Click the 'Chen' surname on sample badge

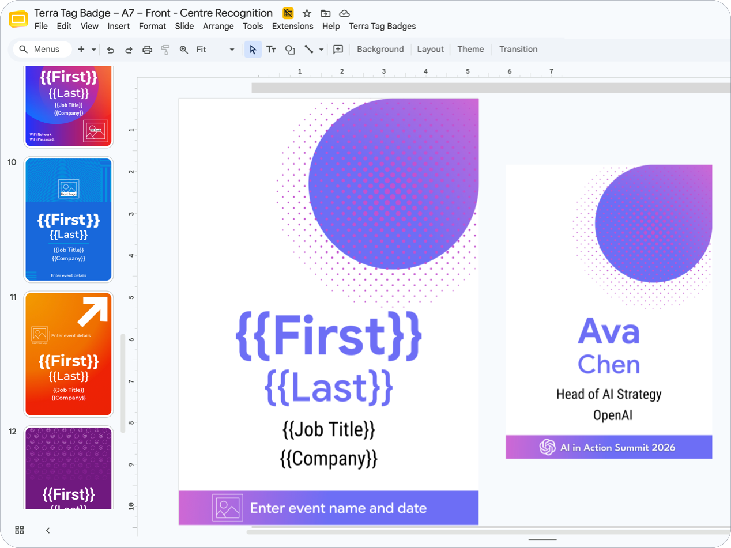pyautogui.click(x=609, y=364)
